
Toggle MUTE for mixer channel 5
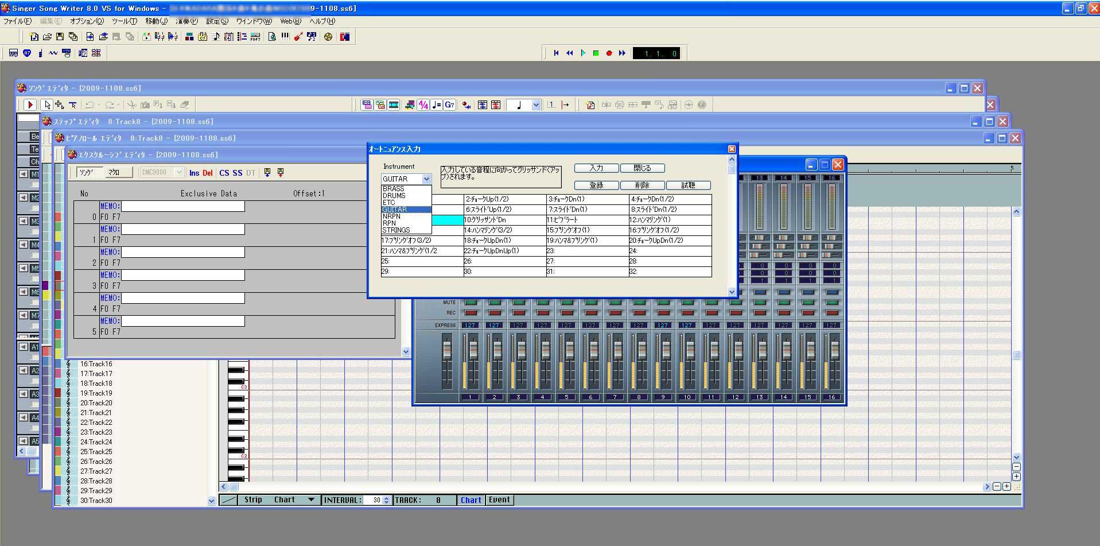(567, 303)
